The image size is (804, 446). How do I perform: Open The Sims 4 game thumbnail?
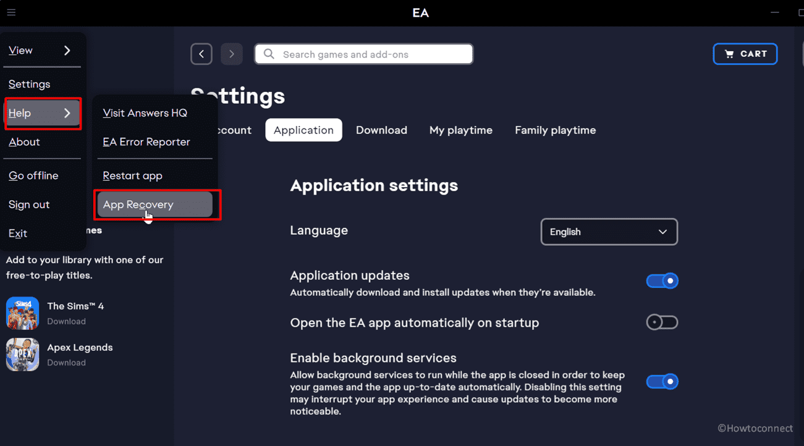22,313
